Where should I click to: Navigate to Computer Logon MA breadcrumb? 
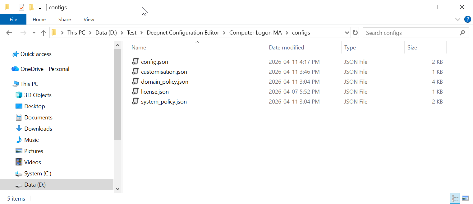(x=255, y=33)
